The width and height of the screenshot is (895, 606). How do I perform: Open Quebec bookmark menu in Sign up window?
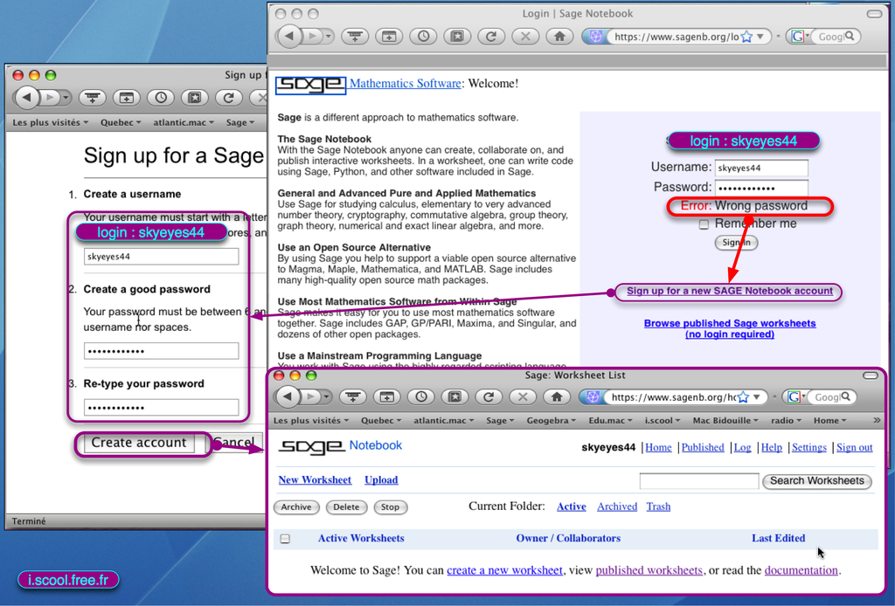tap(121, 122)
